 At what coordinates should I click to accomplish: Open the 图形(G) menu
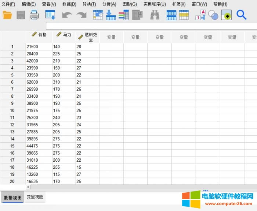click(130, 4)
